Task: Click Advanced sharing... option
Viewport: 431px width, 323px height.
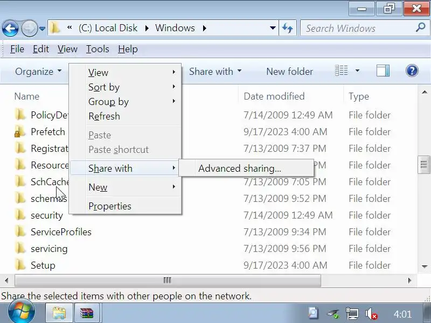Action: point(246,168)
